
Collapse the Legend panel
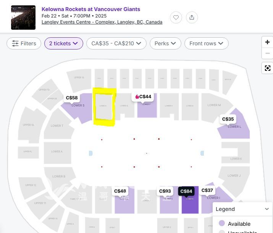(x=267, y=209)
